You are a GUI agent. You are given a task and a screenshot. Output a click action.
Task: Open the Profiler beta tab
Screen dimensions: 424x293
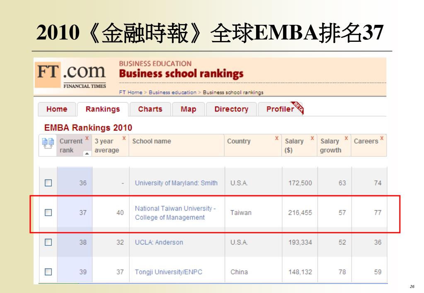[x=281, y=109]
